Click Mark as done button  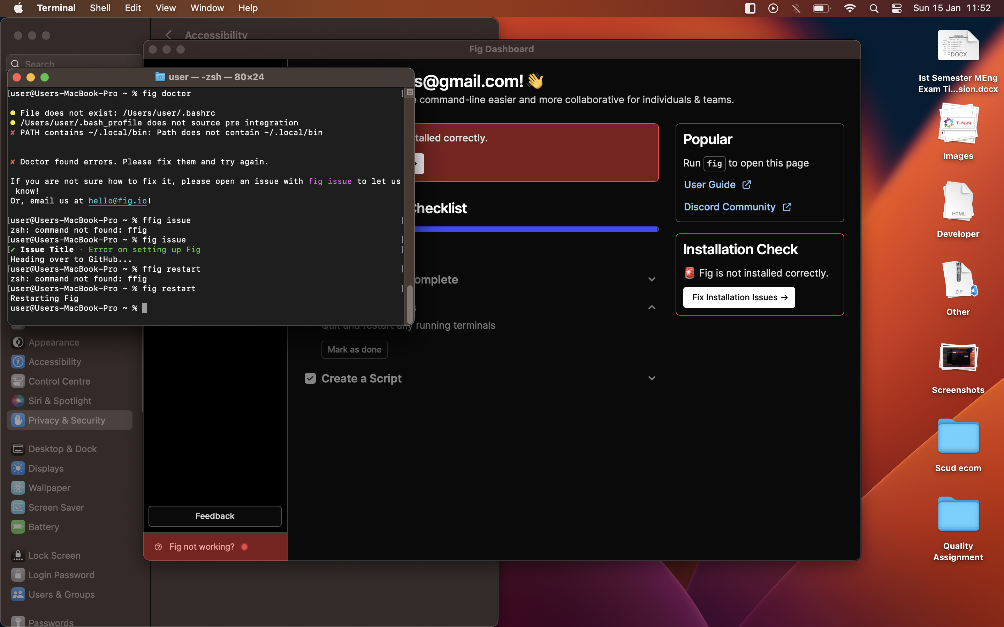point(354,350)
